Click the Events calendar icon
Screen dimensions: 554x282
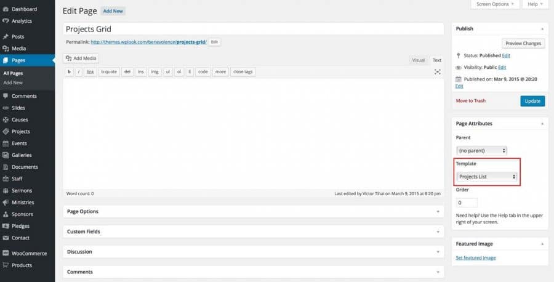[x=6, y=143]
